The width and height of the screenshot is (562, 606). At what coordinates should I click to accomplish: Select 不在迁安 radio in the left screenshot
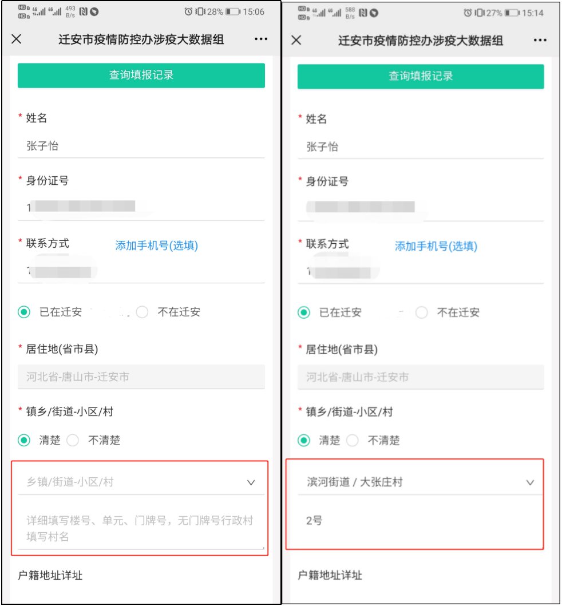143,312
